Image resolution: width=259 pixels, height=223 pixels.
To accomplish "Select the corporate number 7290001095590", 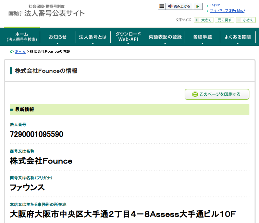I will click(x=37, y=134).
